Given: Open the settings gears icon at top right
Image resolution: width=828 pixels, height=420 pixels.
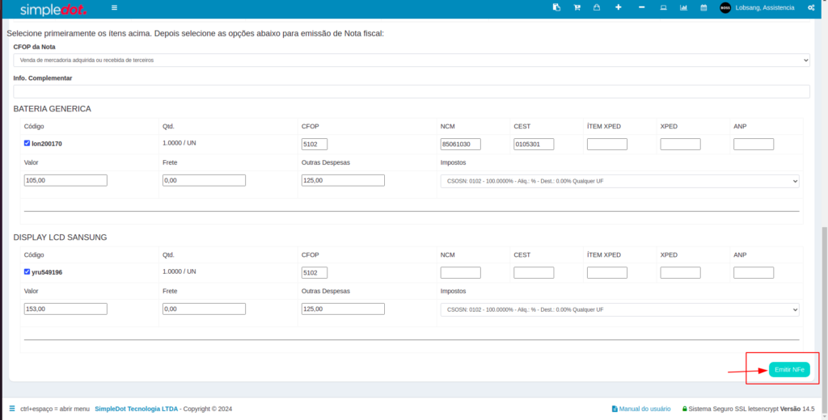Looking at the screenshot, I should coord(810,8).
